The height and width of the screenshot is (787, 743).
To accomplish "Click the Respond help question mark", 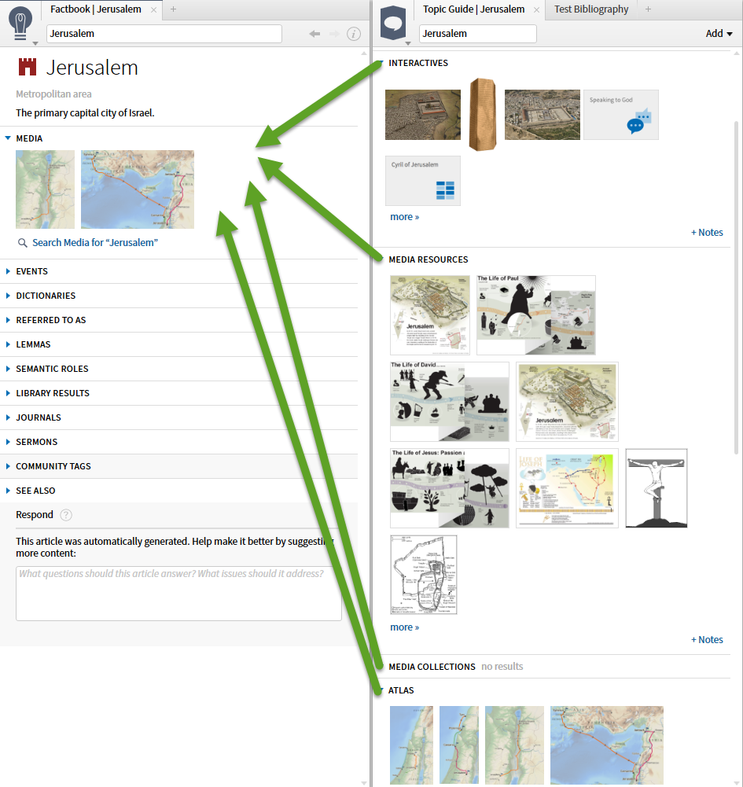I will click(x=66, y=515).
